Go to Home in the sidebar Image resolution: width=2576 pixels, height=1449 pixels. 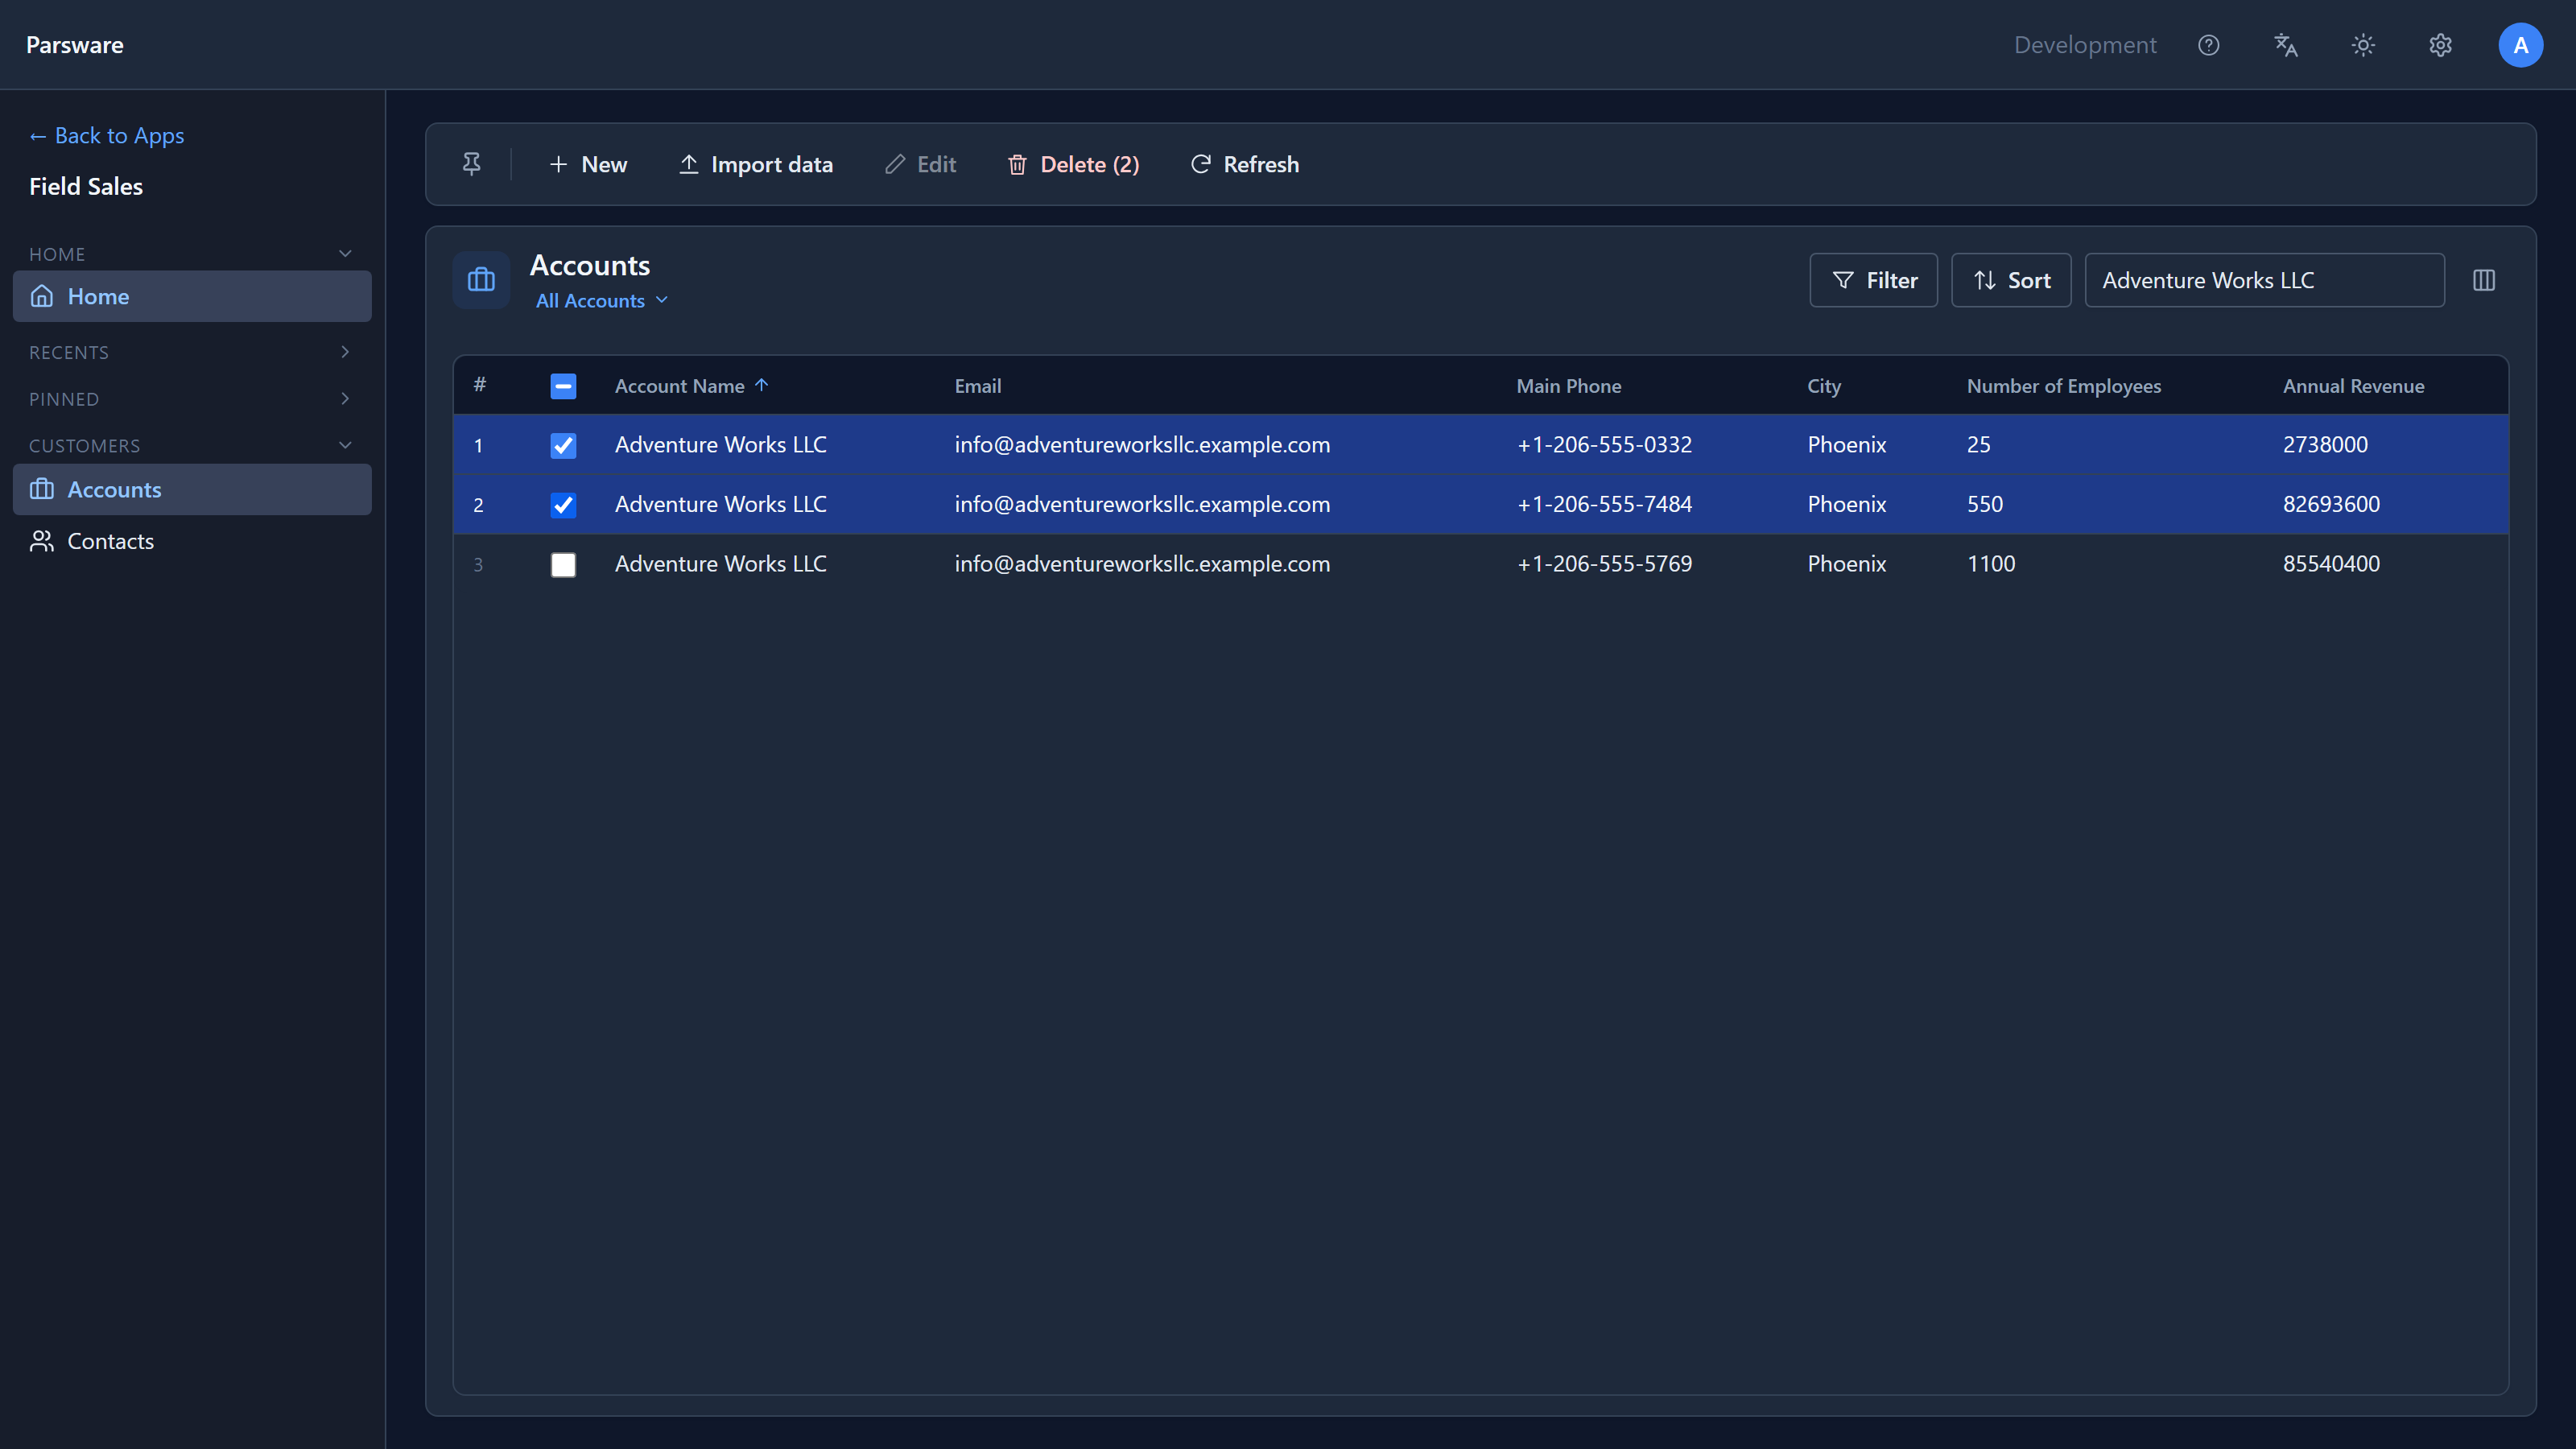pyautogui.click(x=192, y=296)
